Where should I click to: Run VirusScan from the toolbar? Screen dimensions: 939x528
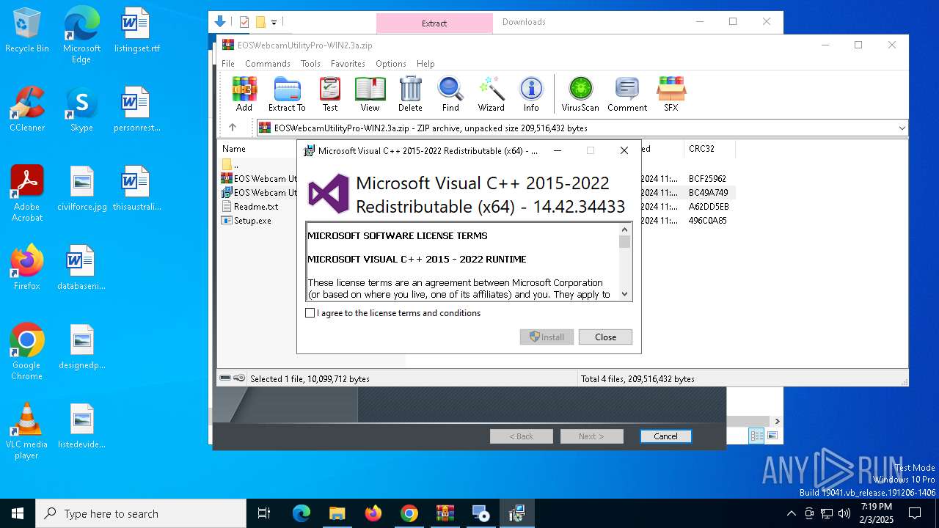[x=580, y=94]
